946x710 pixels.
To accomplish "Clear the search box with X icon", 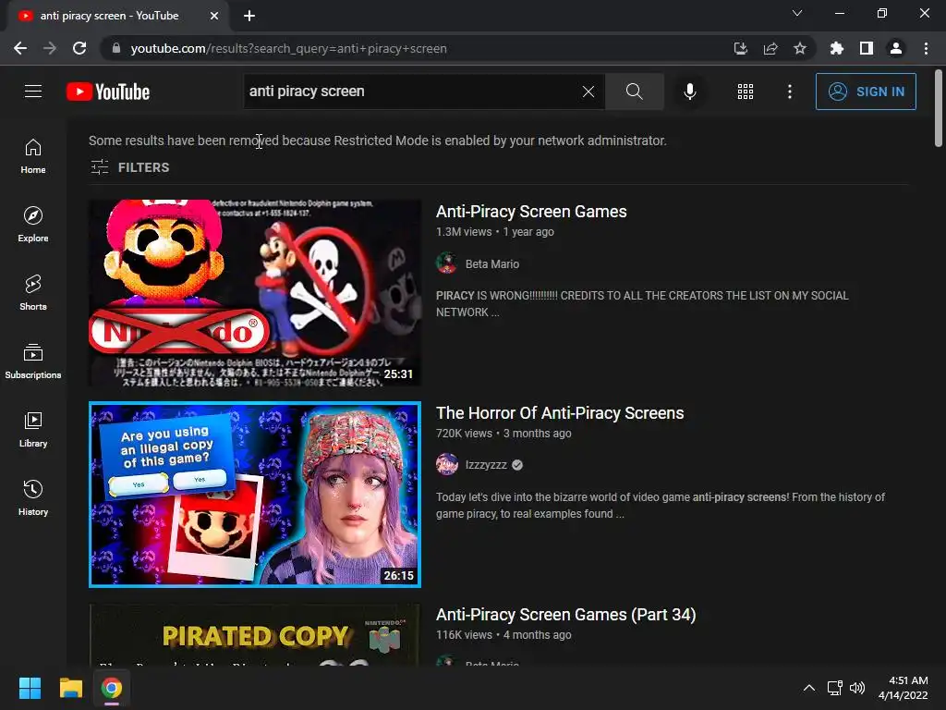I will click(588, 92).
